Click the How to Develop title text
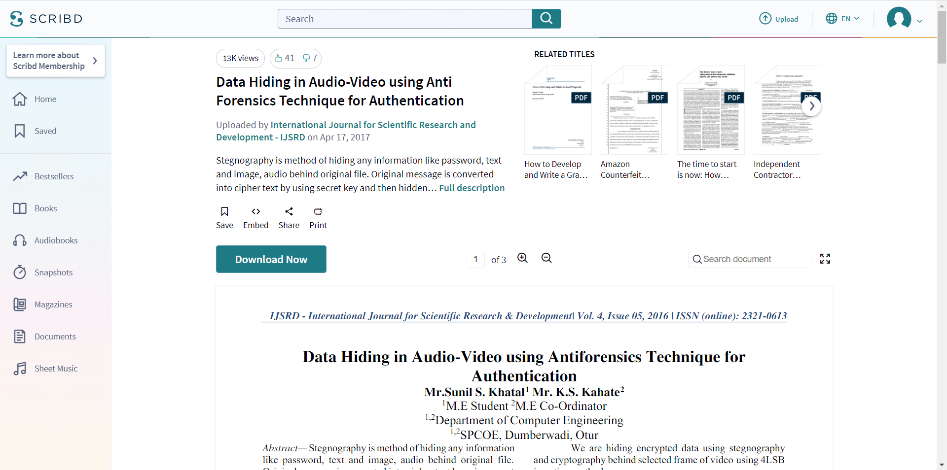The height and width of the screenshot is (470, 947). pos(556,169)
